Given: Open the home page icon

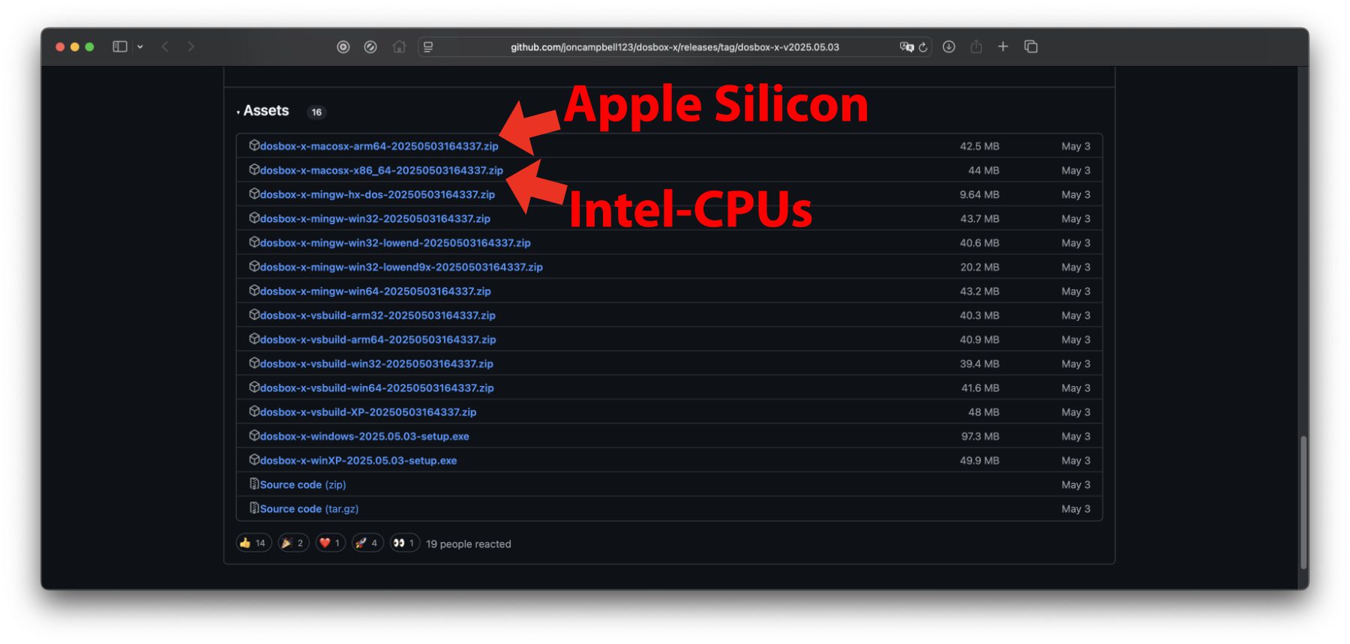Looking at the screenshot, I should pyautogui.click(x=399, y=46).
